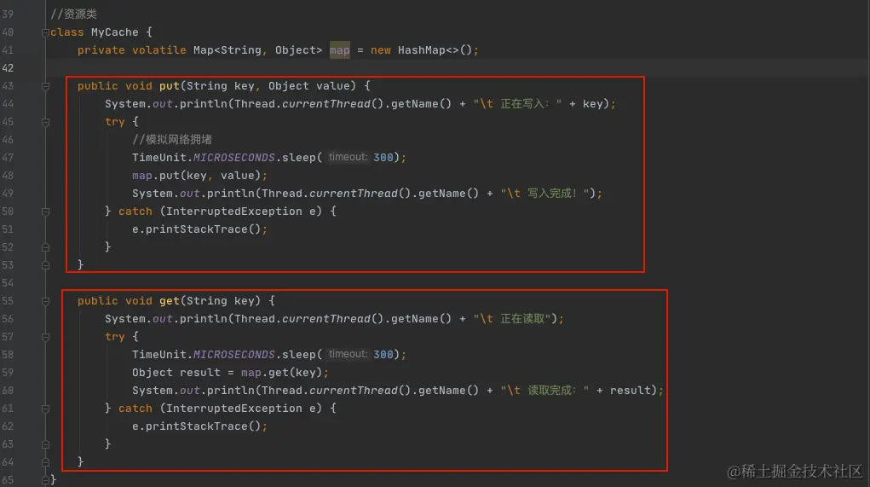Screen dimensions: 870x487
Task: Click 'e.printStackTrace();' on line 62
Action: (199, 426)
